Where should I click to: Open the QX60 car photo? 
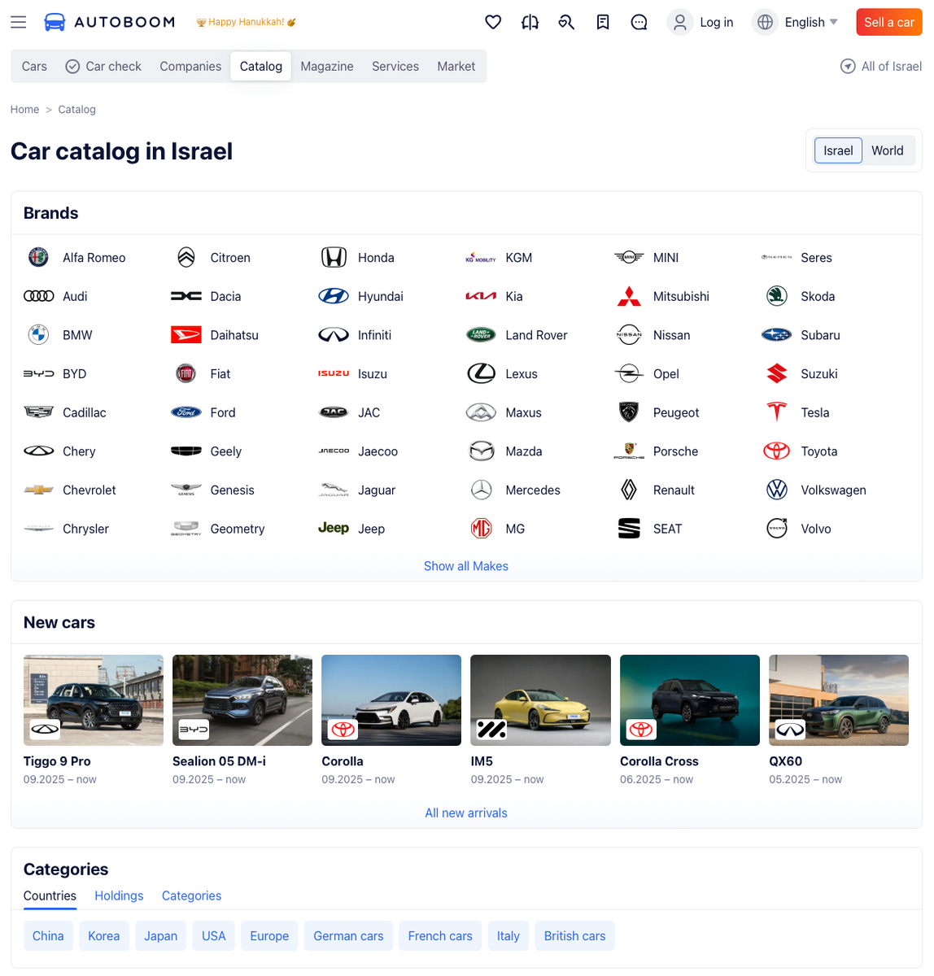pos(839,700)
